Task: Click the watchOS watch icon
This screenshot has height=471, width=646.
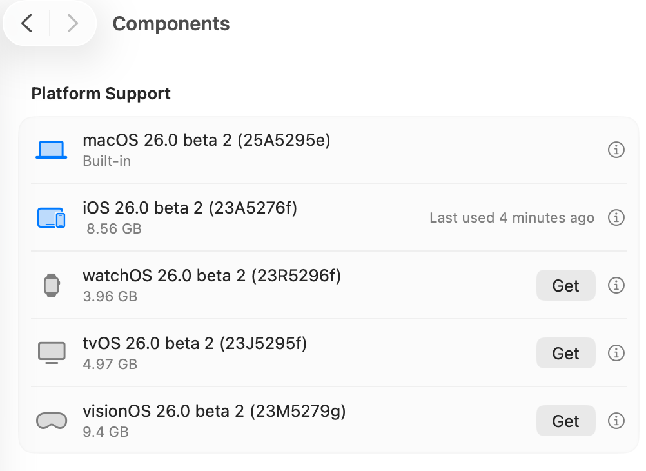Action: coord(51,285)
